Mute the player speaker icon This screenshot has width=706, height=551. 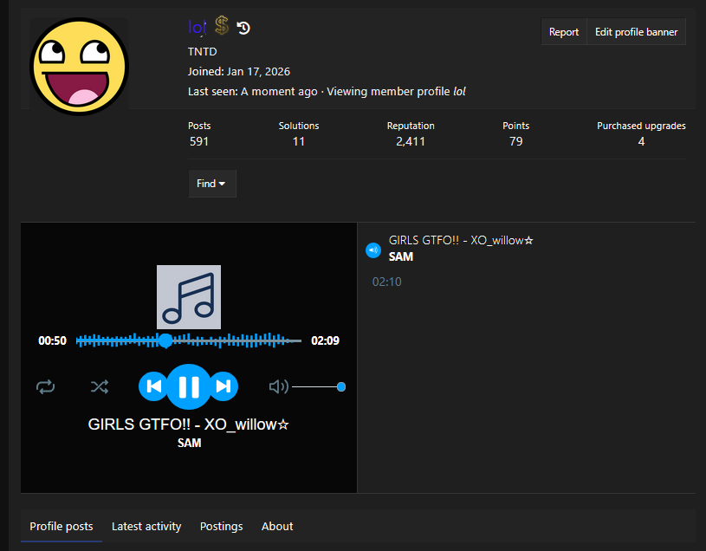coord(278,386)
